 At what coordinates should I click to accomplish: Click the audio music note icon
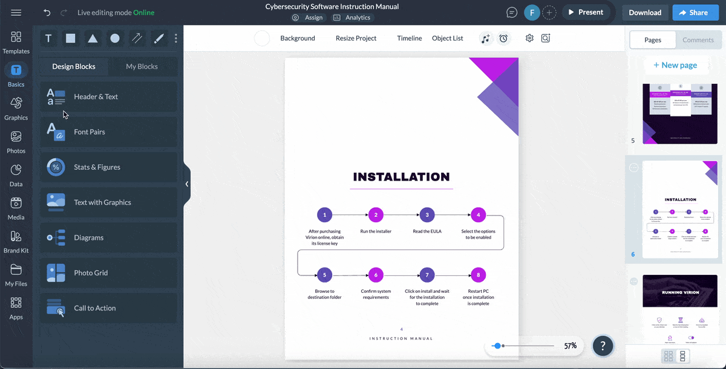pos(485,39)
